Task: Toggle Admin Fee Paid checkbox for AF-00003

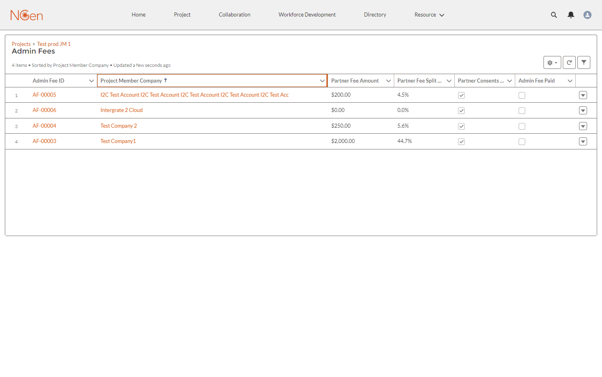Action: click(522, 142)
